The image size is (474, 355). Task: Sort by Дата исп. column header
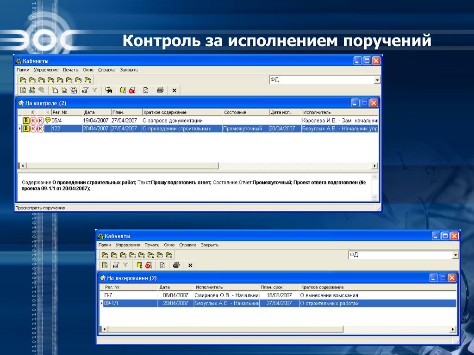click(x=285, y=112)
